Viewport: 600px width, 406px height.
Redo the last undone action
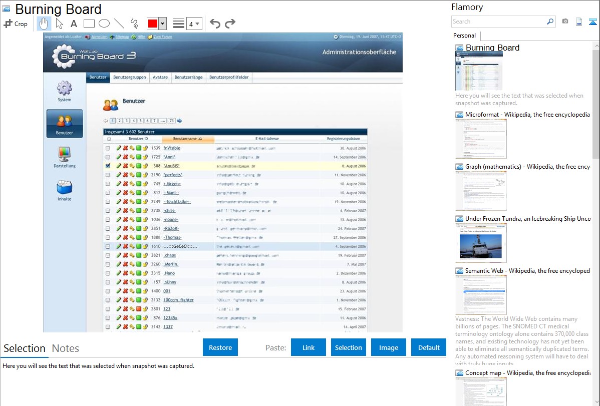tap(230, 24)
